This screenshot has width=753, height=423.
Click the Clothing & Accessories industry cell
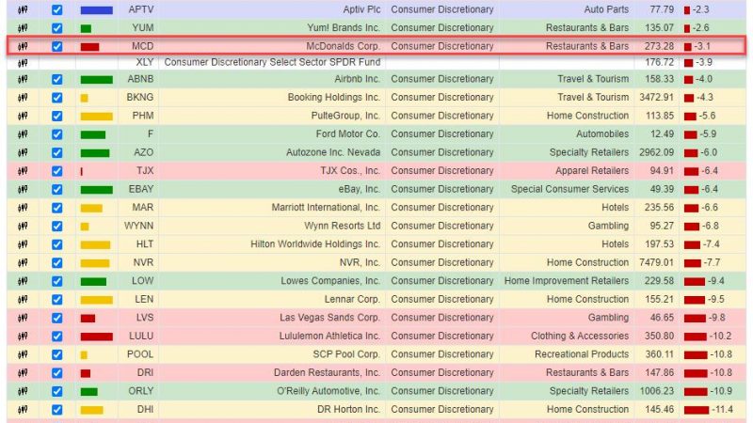[x=580, y=337]
